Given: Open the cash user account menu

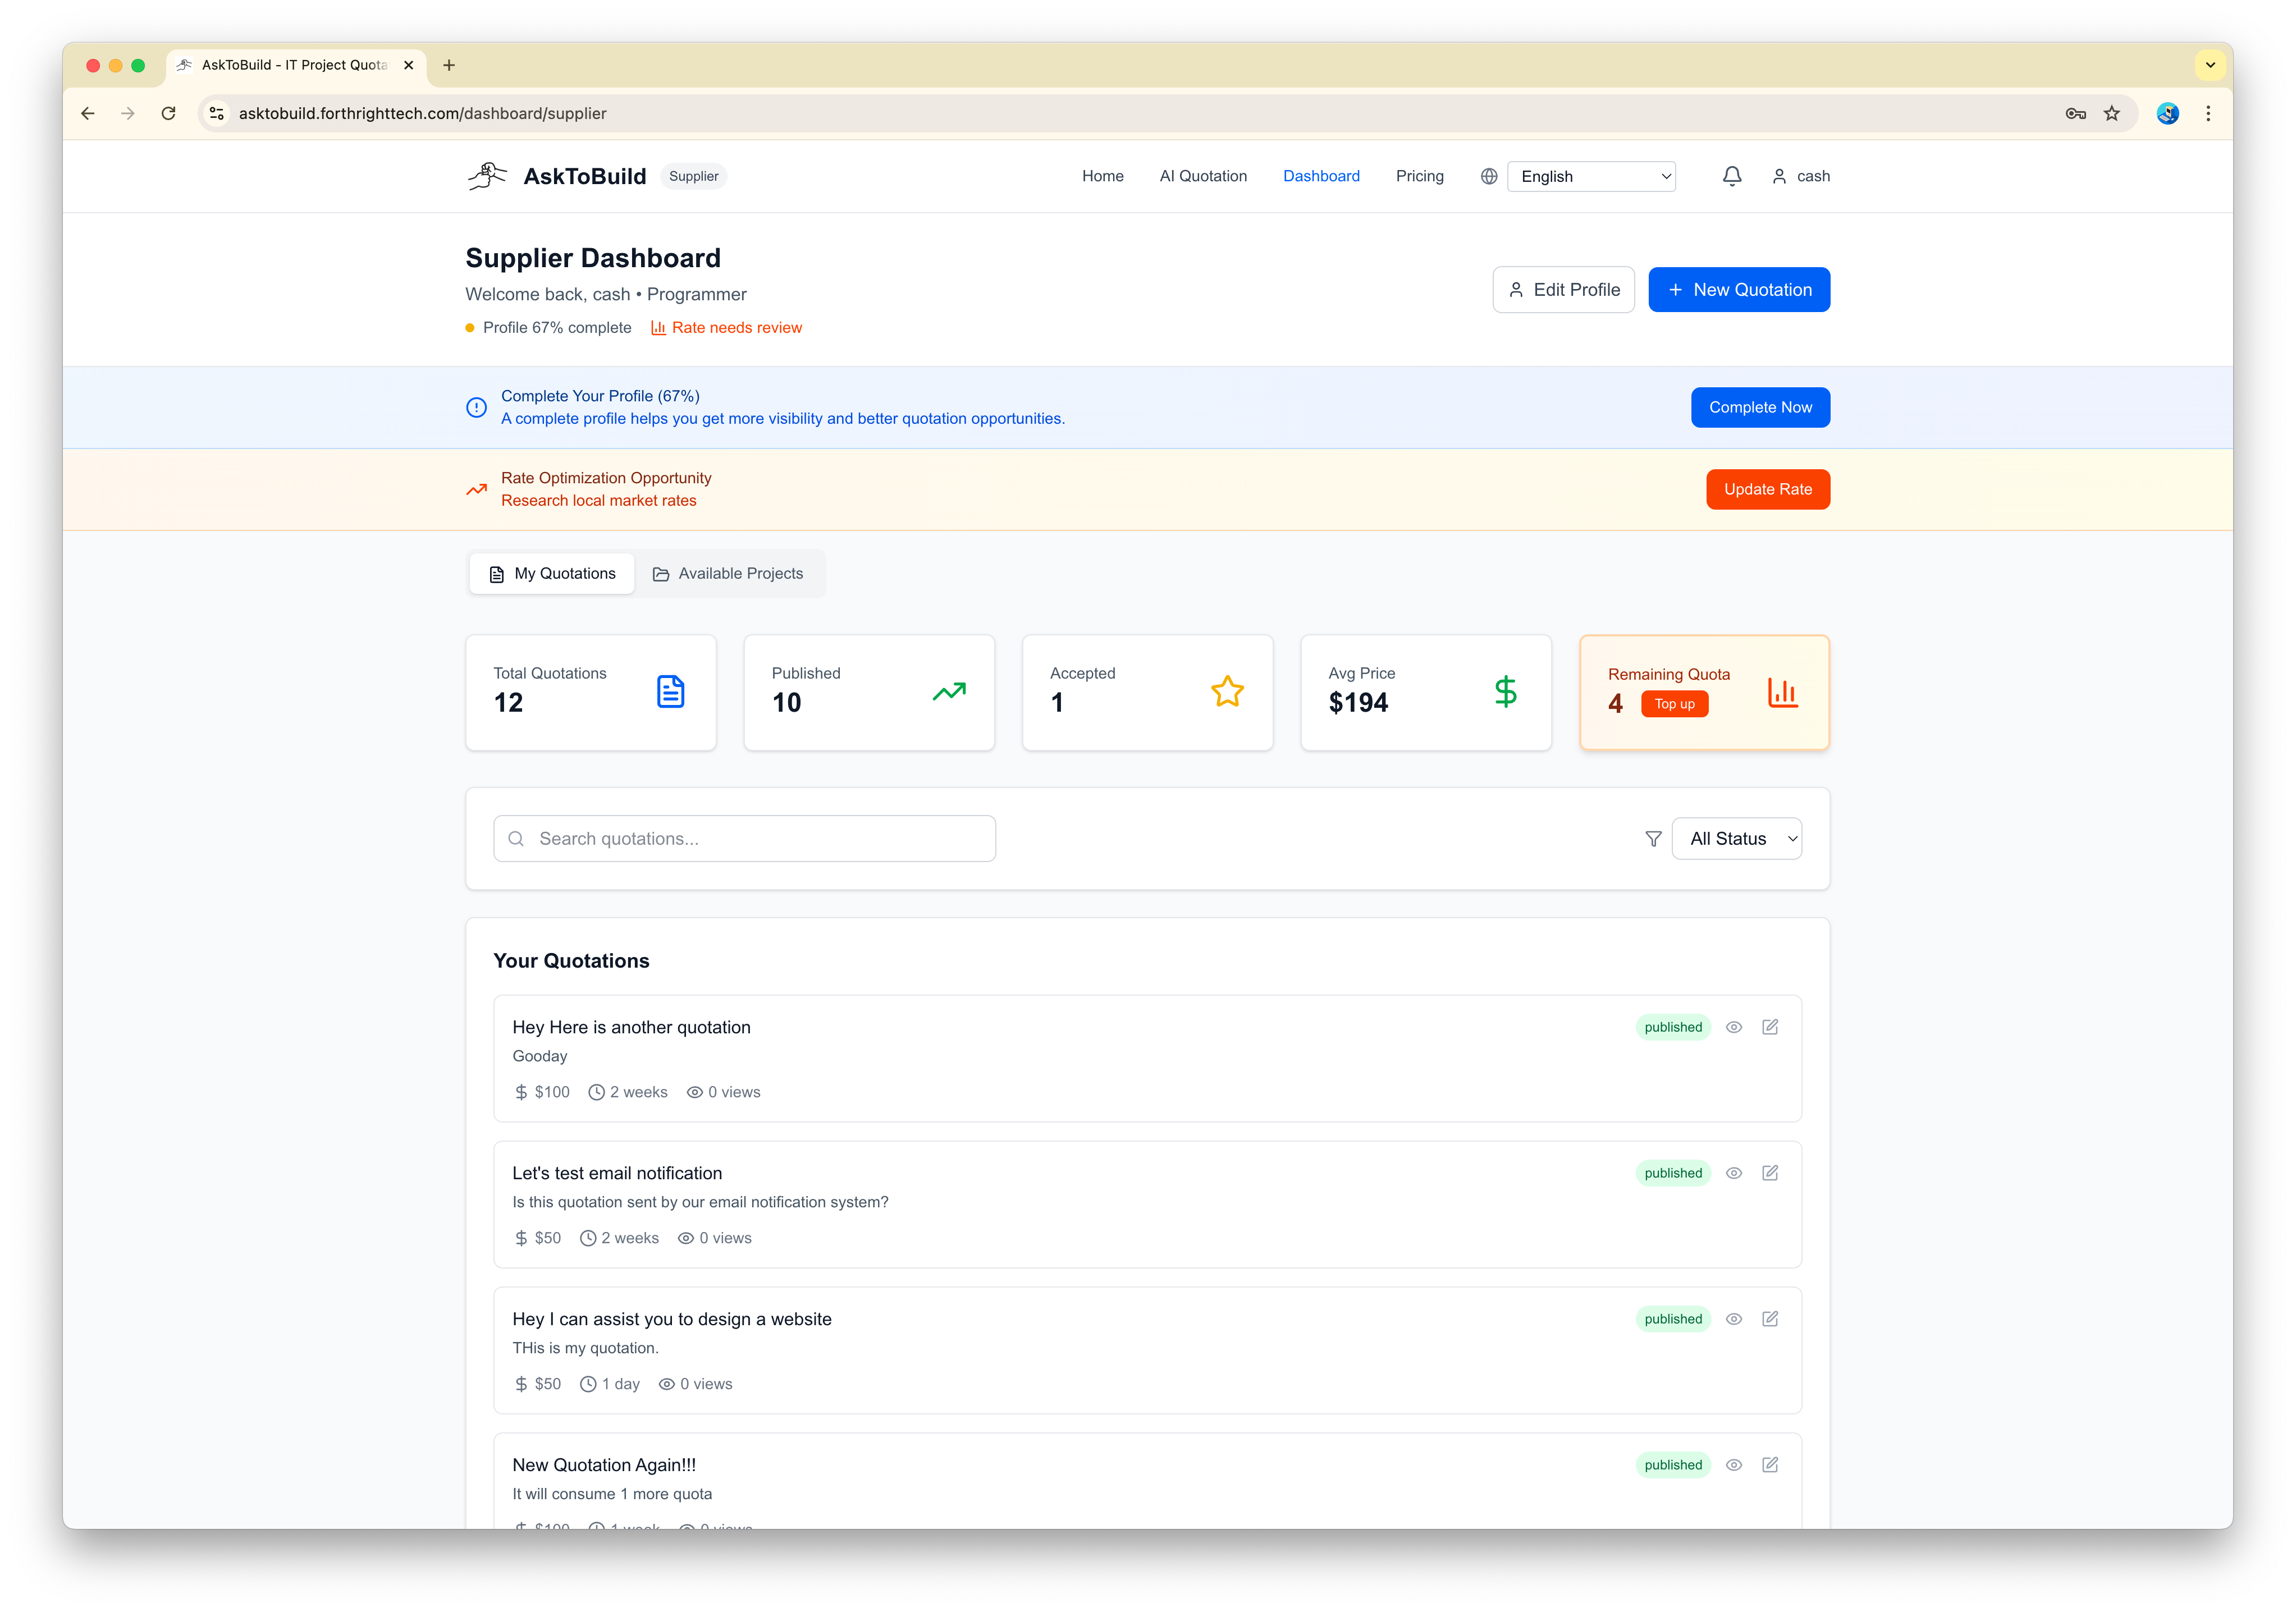Looking at the screenshot, I should [x=1801, y=176].
